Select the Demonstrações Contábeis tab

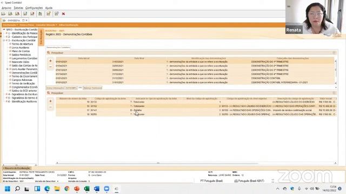click(x=58, y=47)
